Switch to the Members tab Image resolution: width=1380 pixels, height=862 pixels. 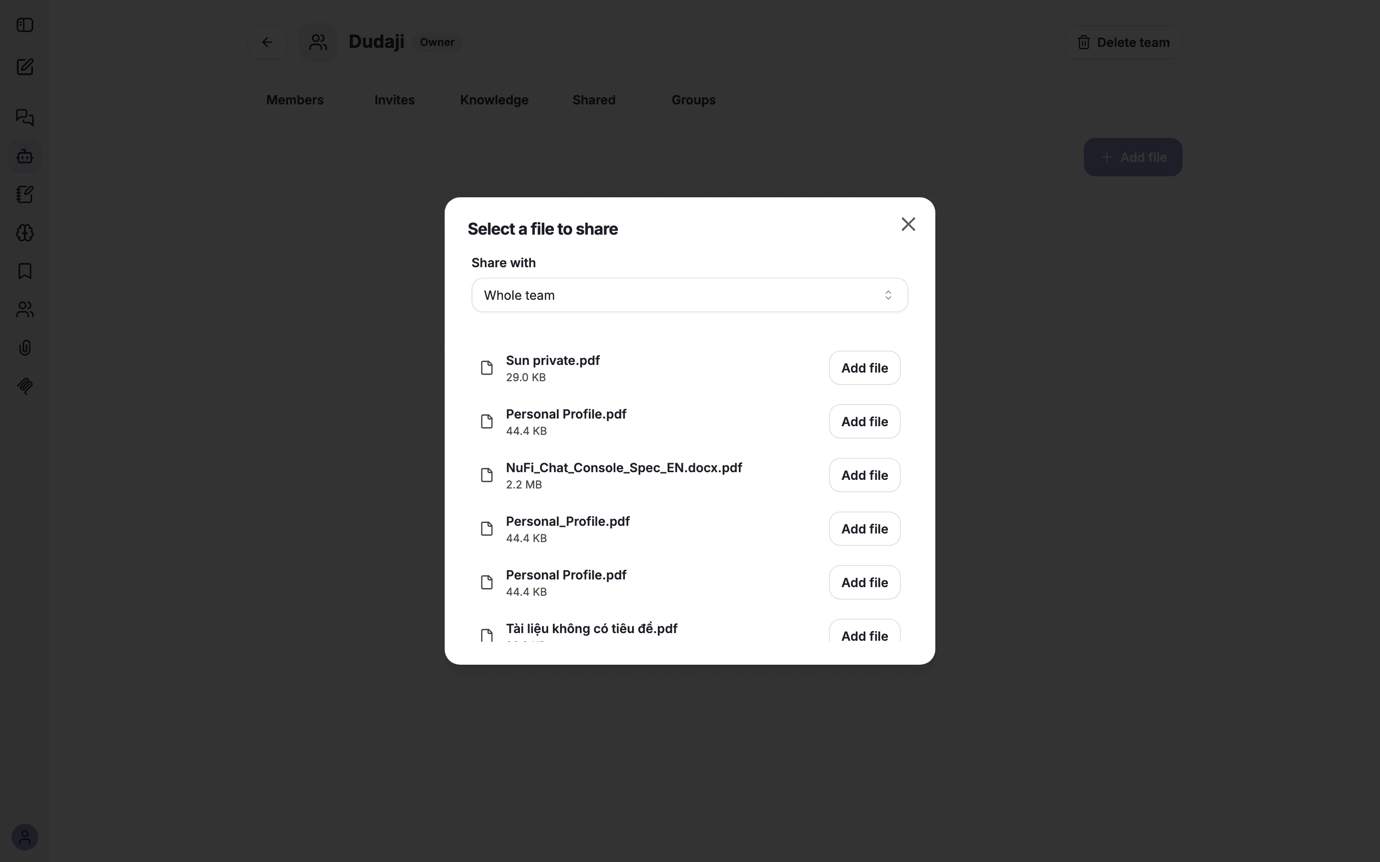(x=295, y=100)
